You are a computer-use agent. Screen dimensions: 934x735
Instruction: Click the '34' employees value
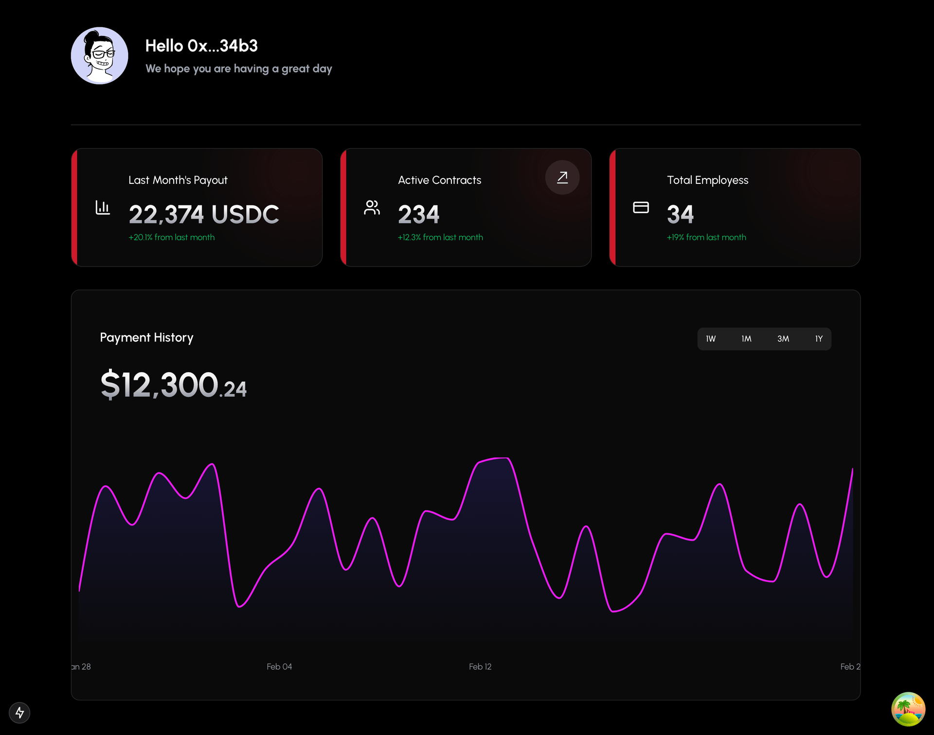[x=680, y=214]
